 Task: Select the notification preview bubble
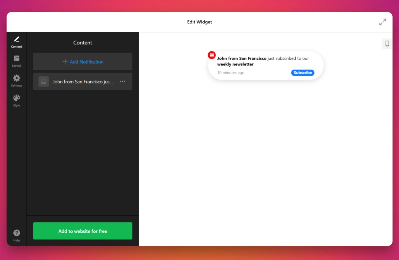click(x=265, y=65)
